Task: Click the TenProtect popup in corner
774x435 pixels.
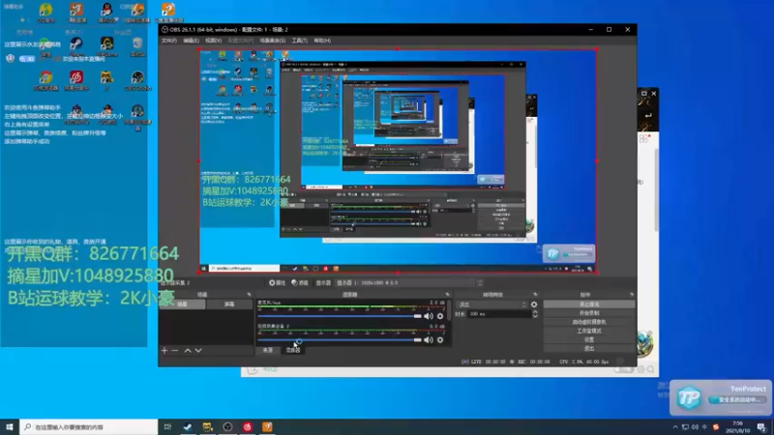Action: click(721, 397)
